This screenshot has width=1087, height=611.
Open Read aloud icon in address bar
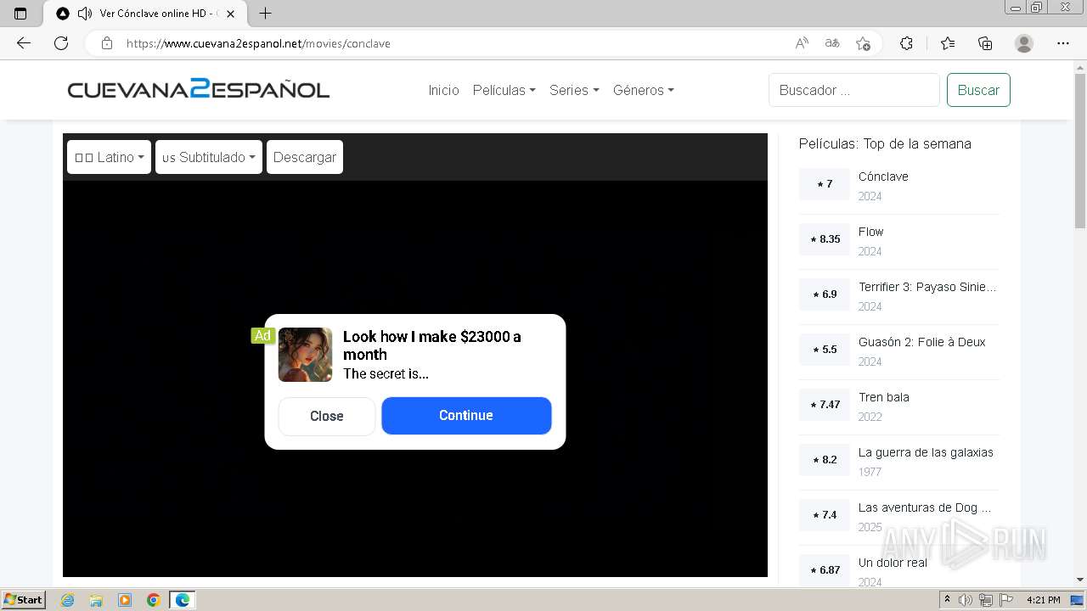pos(801,43)
